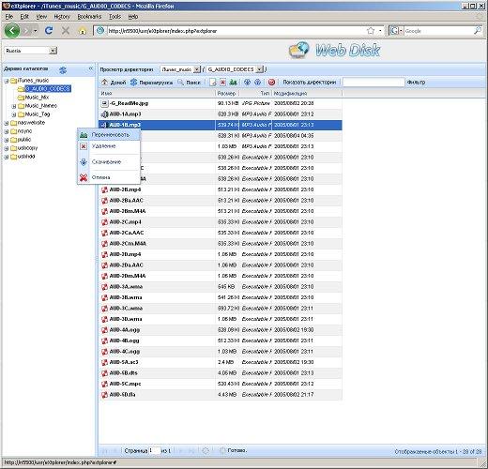Open the G_AUDIO_CODECS directory dropdown
Viewport: 488px width, 469px height.
[259, 69]
